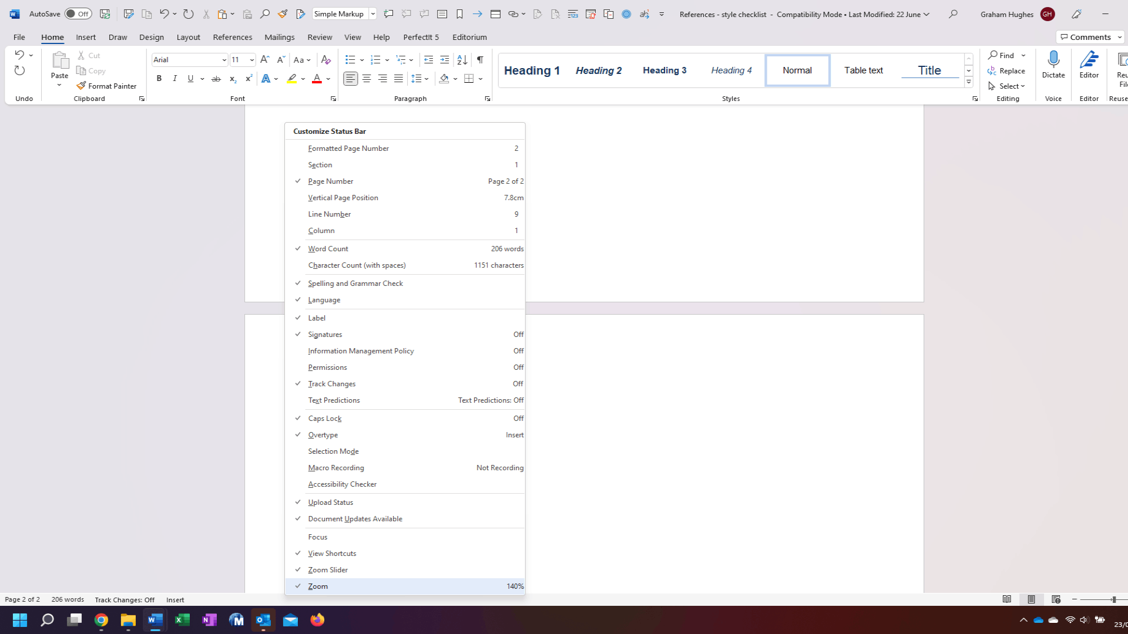The width and height of the screenshot is (1128, 634).
Task: Open Google Chrome from taskbar
Action: (101, 620)
